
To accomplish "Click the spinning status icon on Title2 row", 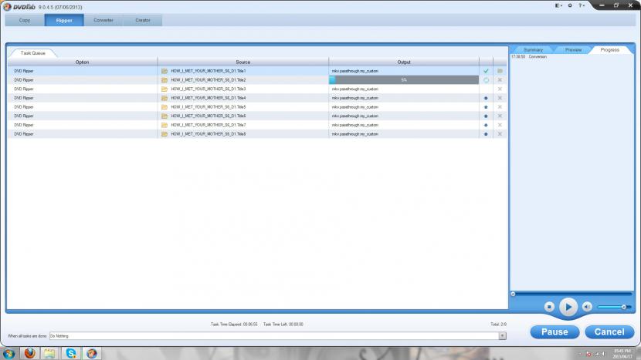I will [x=486, y=80].
